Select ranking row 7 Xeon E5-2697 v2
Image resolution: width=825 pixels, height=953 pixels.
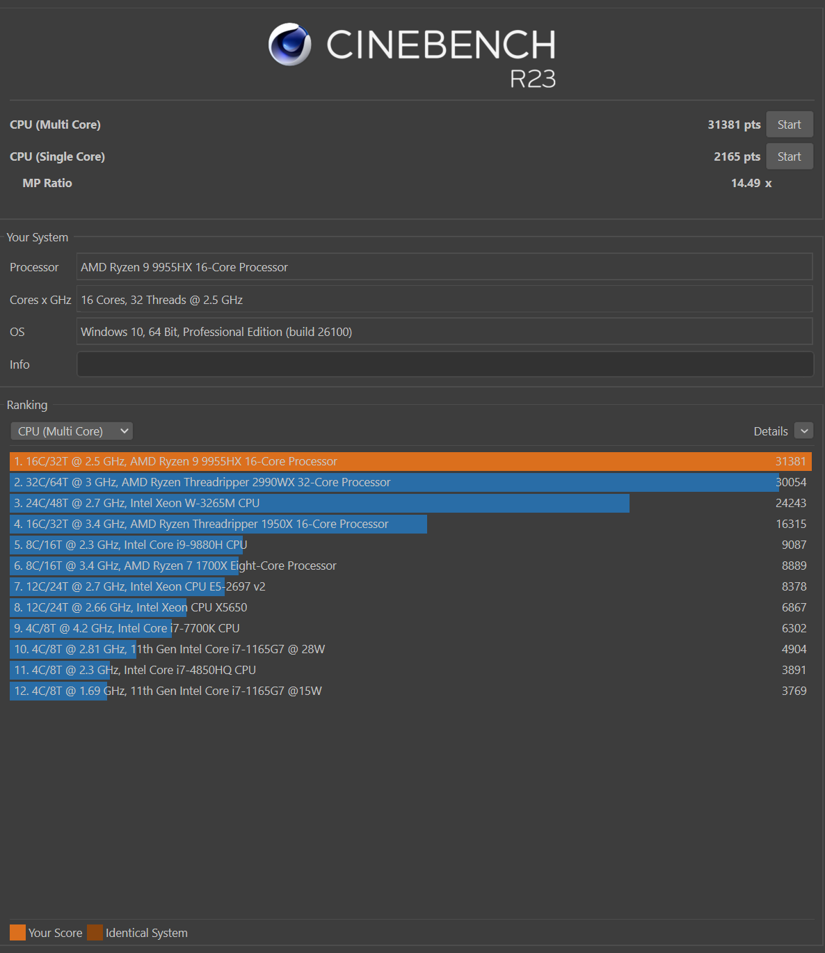pos(410,586)
